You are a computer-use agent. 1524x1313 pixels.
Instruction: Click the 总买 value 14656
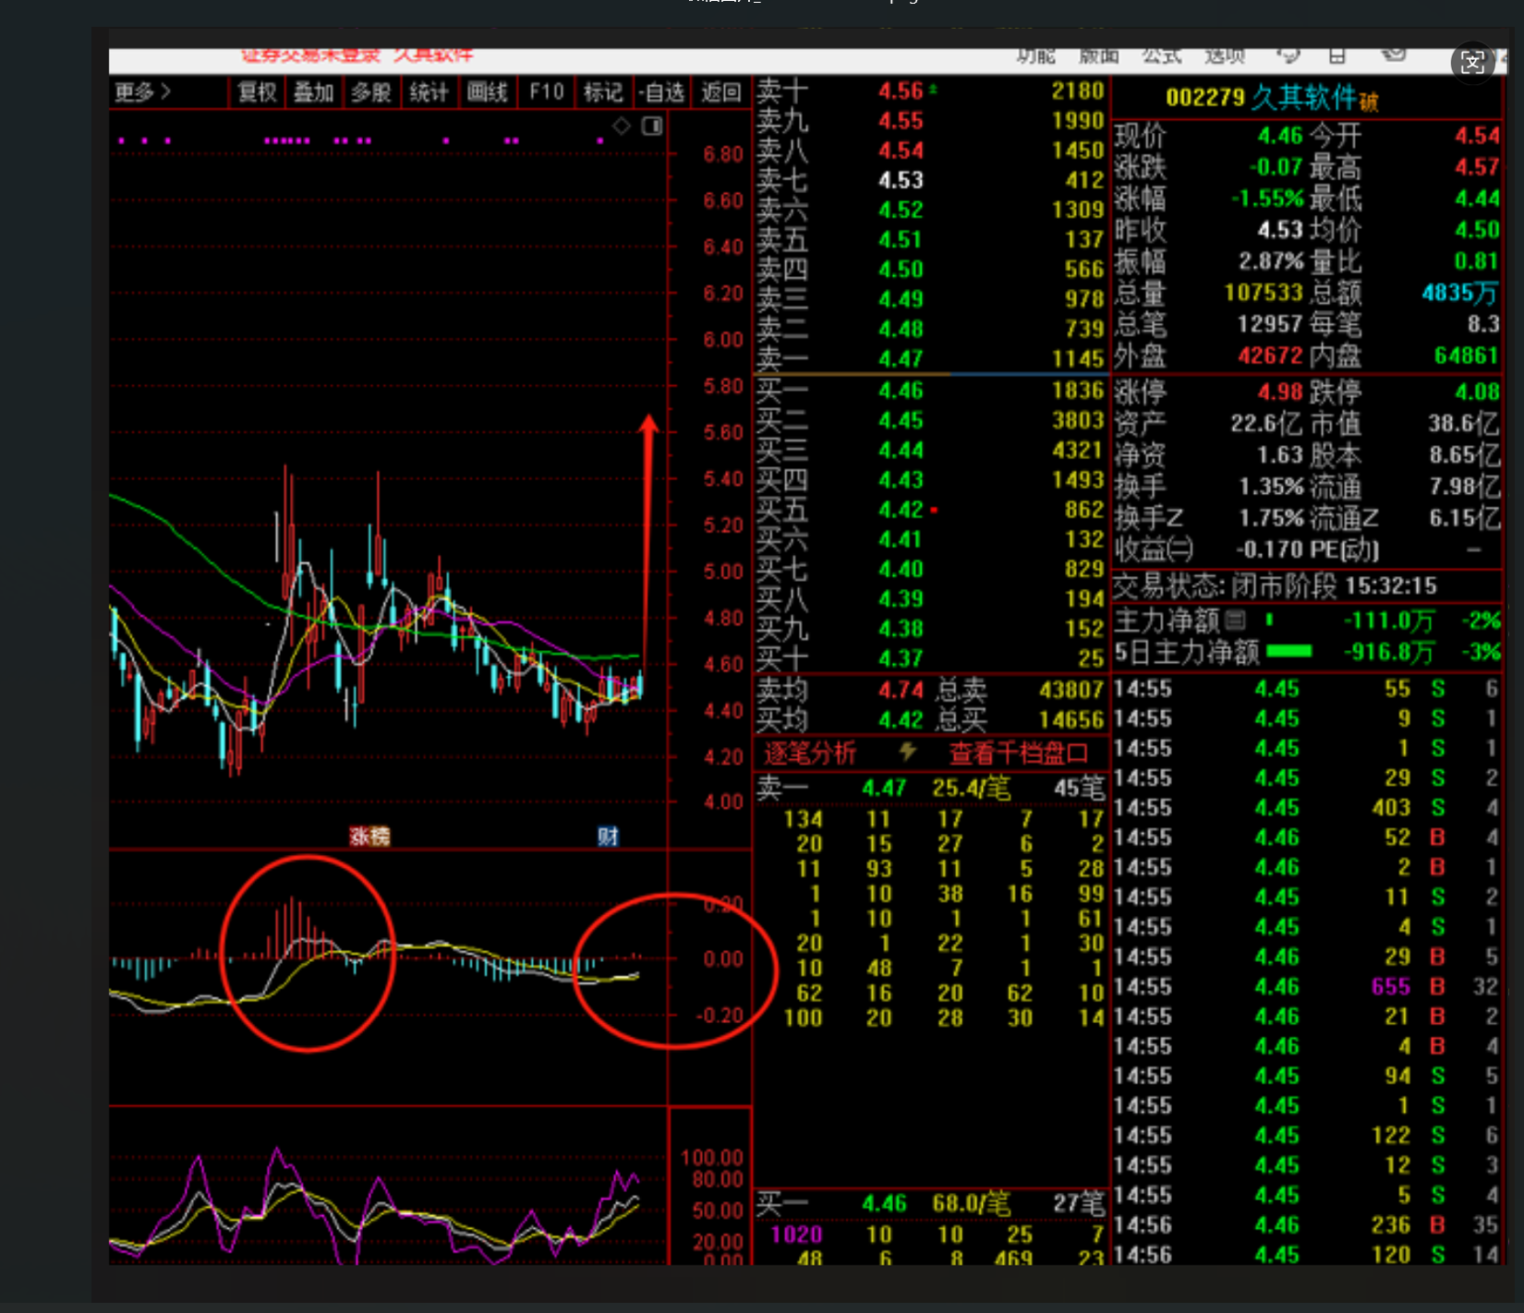pyautogui.click(x=1070, y=719)
